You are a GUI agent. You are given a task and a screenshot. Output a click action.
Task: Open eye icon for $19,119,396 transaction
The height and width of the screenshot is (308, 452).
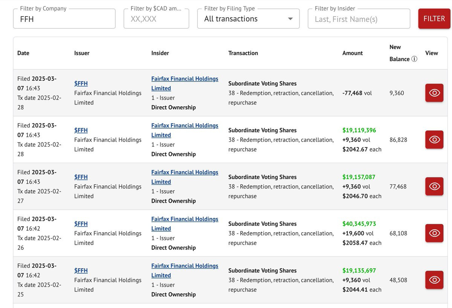click(434, 139)
